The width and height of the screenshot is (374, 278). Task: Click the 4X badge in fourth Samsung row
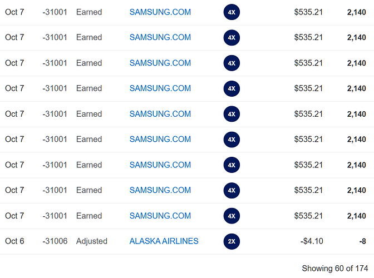pos(232,88)
